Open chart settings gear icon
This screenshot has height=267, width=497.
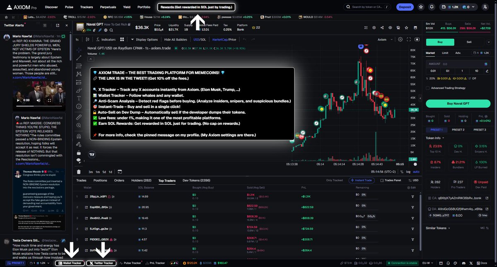(x=400, y=39)
